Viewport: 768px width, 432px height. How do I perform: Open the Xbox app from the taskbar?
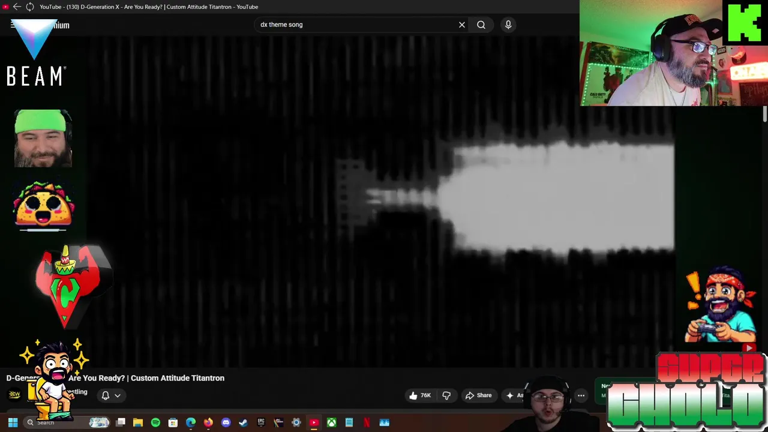coord(331,422)
